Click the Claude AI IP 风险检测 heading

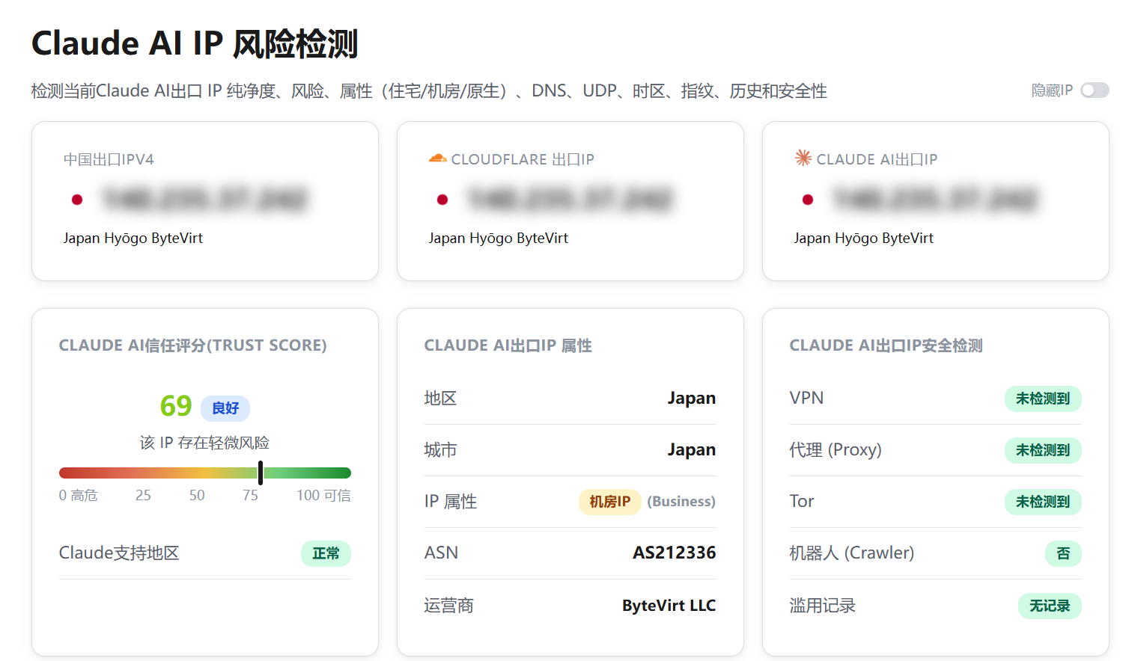195,43
